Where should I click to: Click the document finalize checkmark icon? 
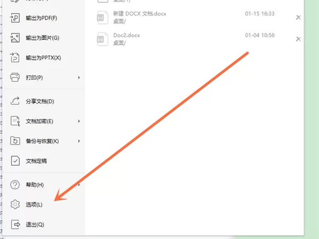pos(15,161)
